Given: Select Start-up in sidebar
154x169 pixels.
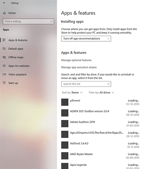Looking at the screenshot, I should (x=13, y=83).
